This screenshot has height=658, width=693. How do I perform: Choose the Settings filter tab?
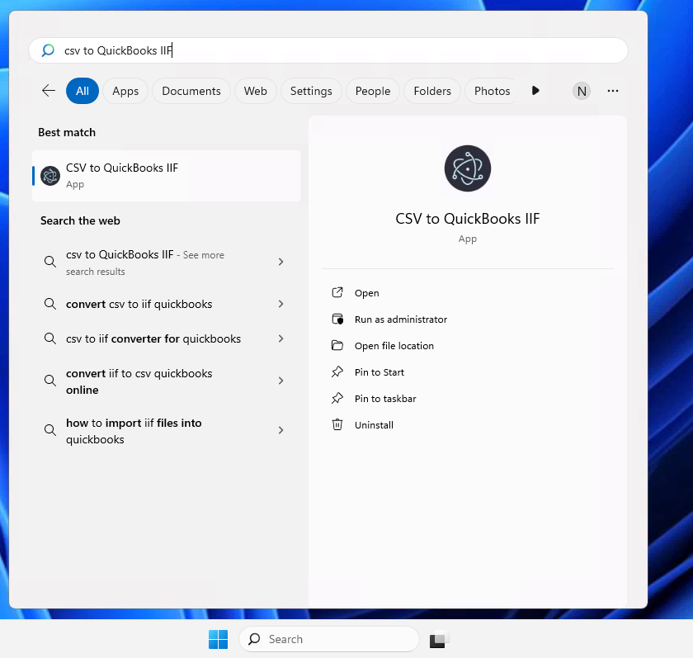click(311, 91)
